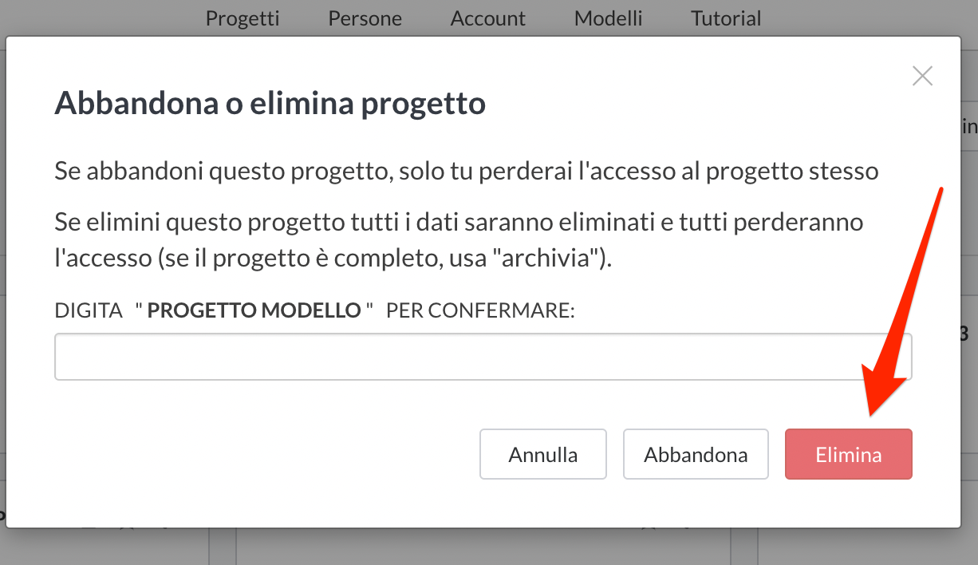
Task: Click the Elimina red button
Action: 848,455
